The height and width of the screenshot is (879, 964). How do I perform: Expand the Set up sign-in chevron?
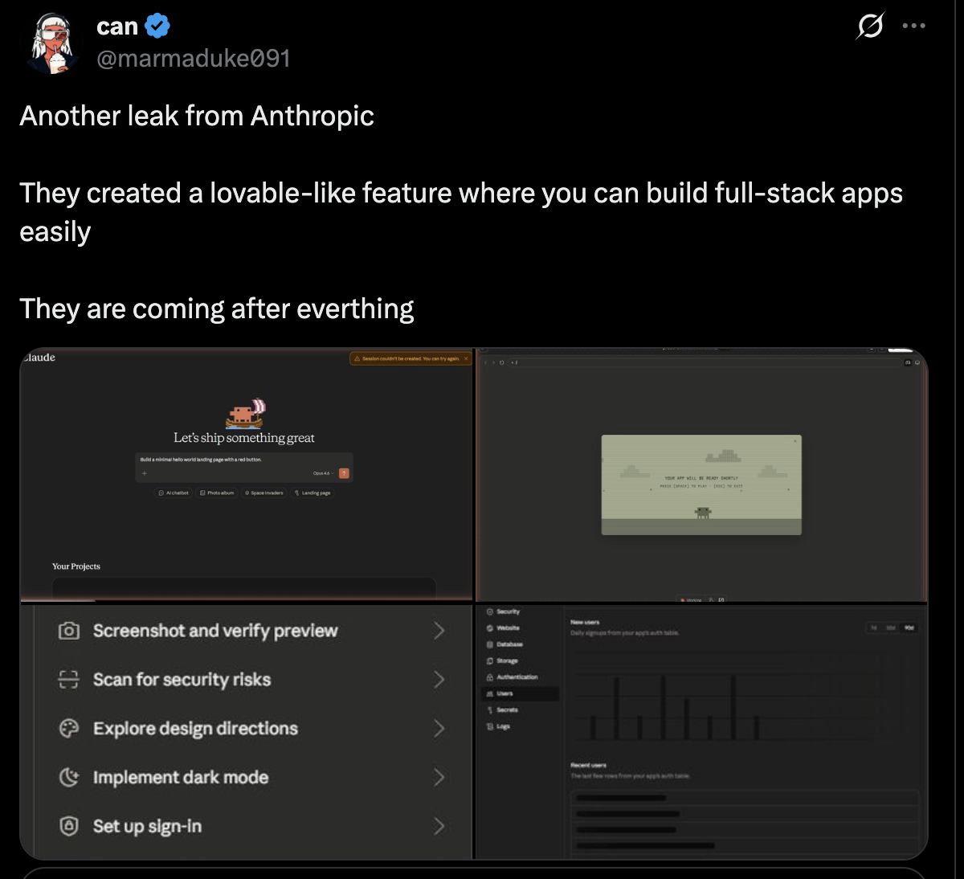coord(439,826)
